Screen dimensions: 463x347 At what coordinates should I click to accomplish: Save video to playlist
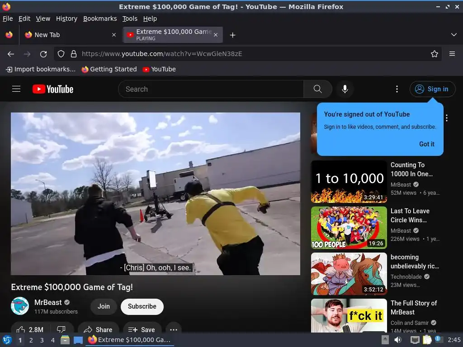point(142,329)
